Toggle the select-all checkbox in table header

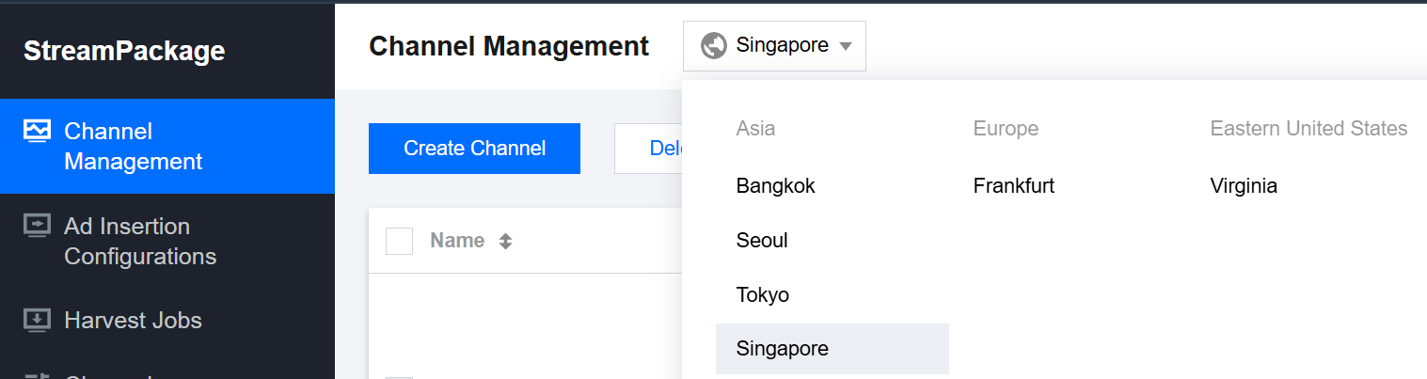pos(400,241)
